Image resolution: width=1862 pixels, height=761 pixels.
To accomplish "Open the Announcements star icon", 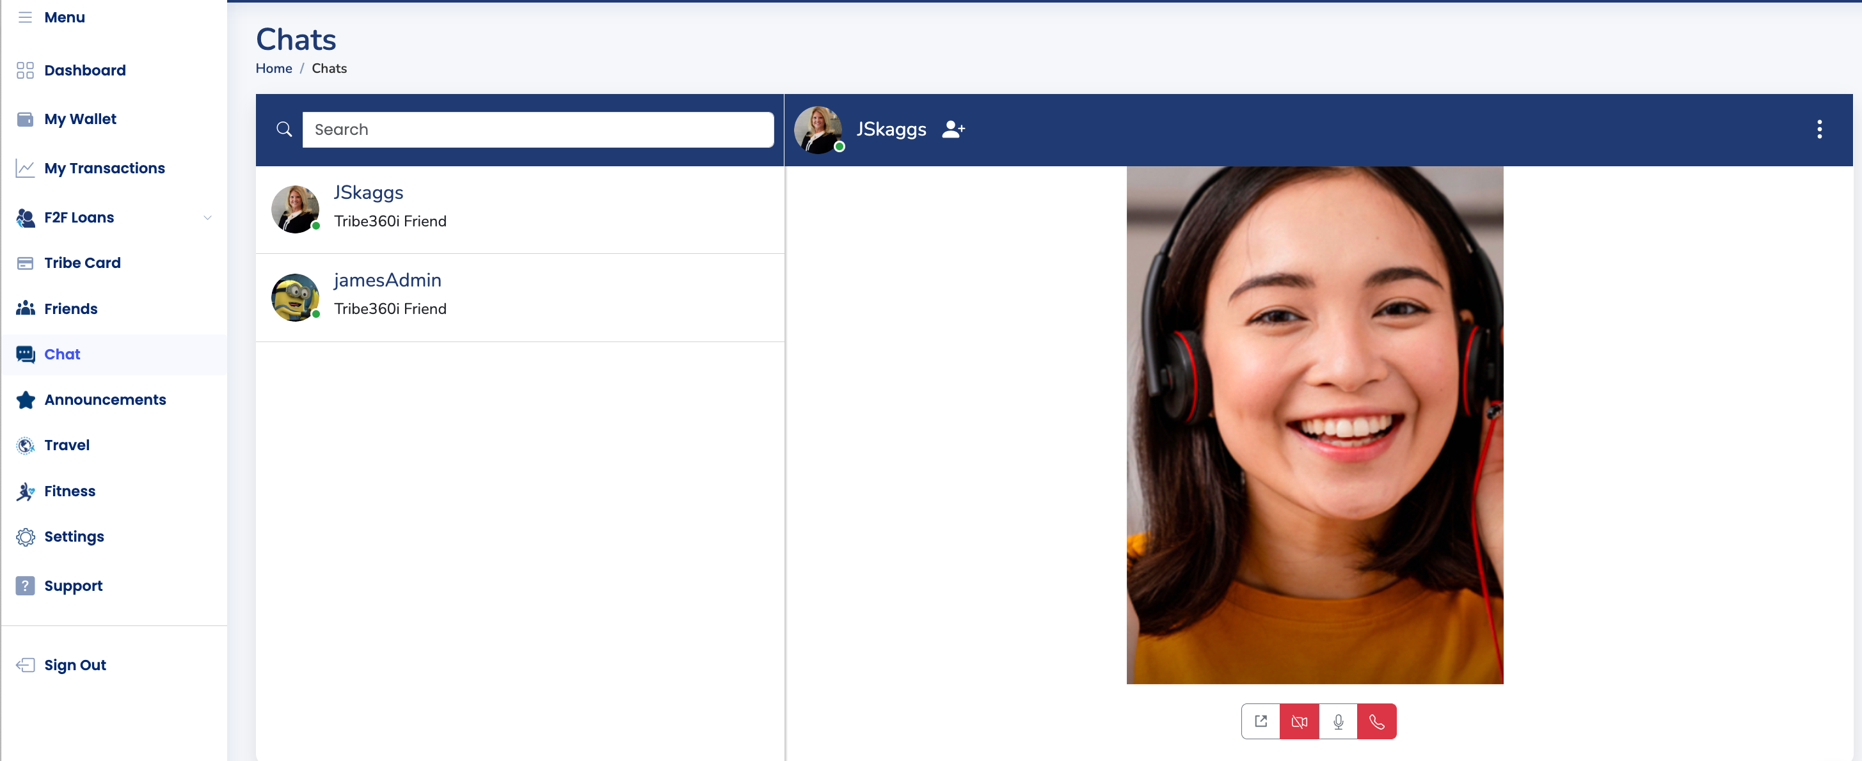I will click(x=26, y=399).
